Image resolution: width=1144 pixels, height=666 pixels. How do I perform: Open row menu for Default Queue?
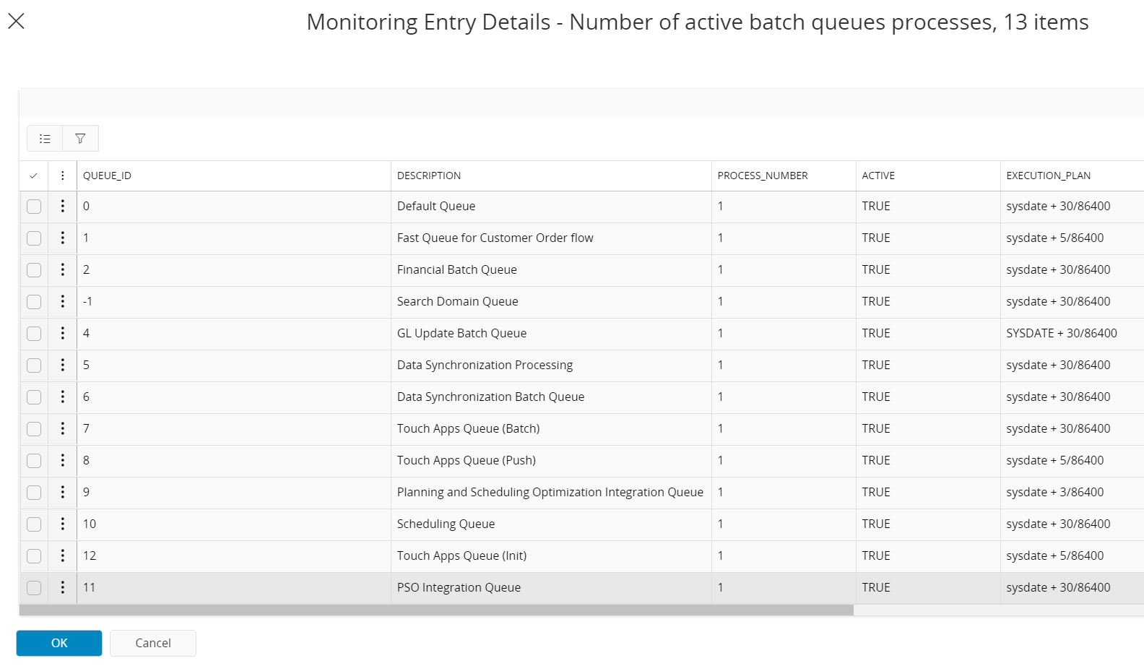pyautogui.click(x=63, y=206)
